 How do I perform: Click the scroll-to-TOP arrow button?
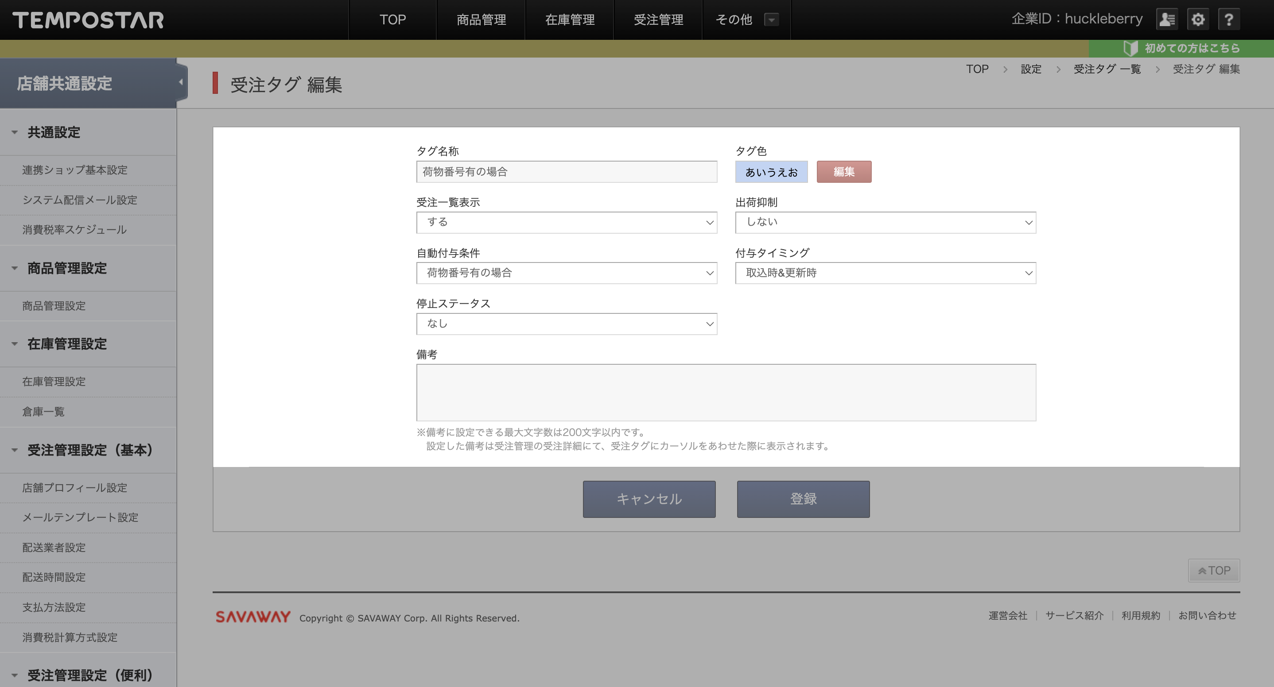(1214, 570)
